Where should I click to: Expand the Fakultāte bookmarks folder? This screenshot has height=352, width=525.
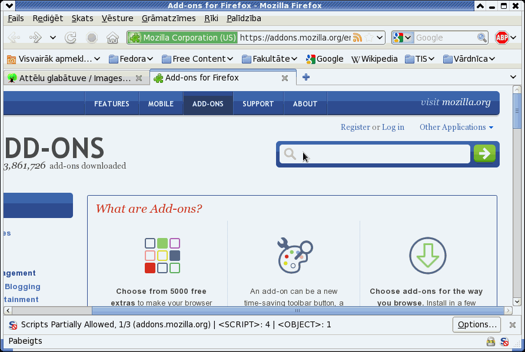coord(270,59)
